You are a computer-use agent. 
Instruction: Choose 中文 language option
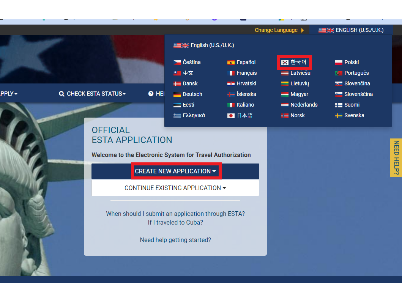[183, 73]
